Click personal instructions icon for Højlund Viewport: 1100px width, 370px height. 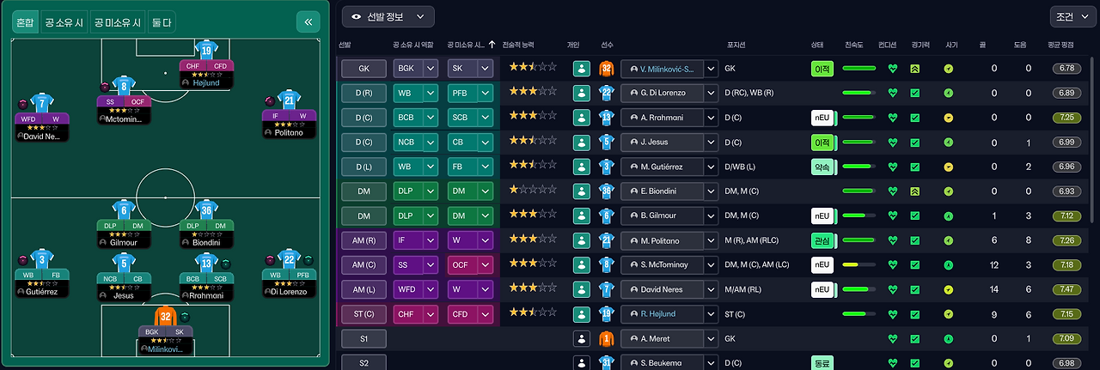[x=582, y=314]
